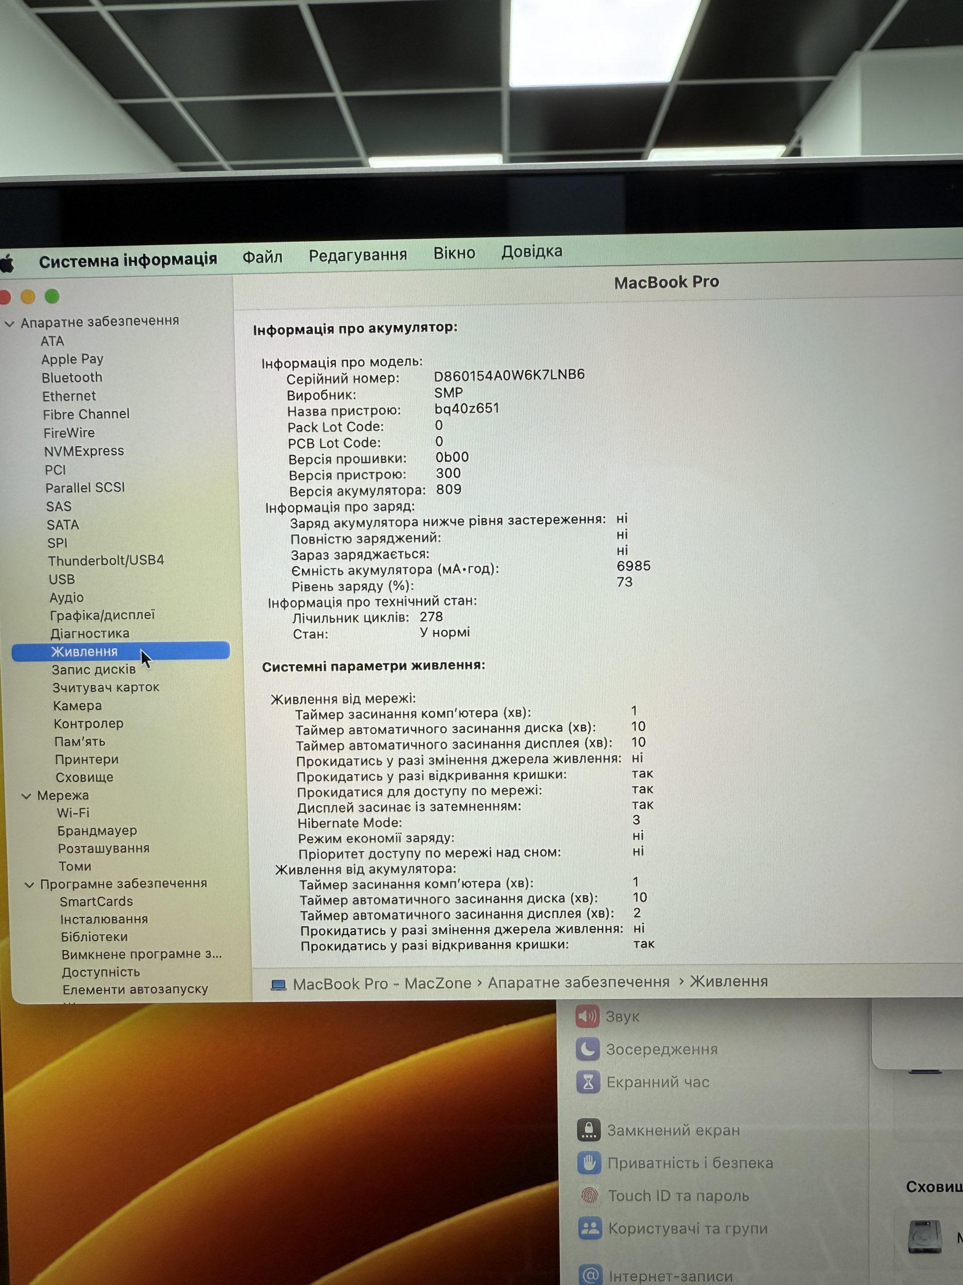This screenshot has height=1285, width=963.
Task: Open Users & Groups icon
Action: pyautogui.click(x=590, y=1228)
